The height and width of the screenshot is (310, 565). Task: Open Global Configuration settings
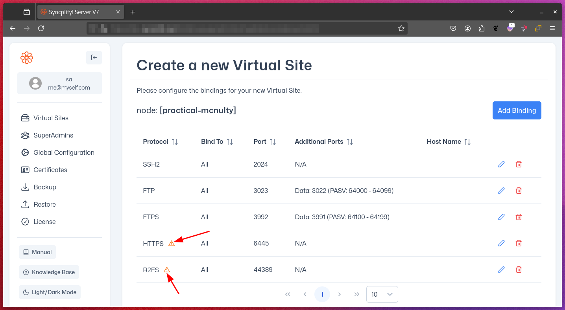(64, 152)
